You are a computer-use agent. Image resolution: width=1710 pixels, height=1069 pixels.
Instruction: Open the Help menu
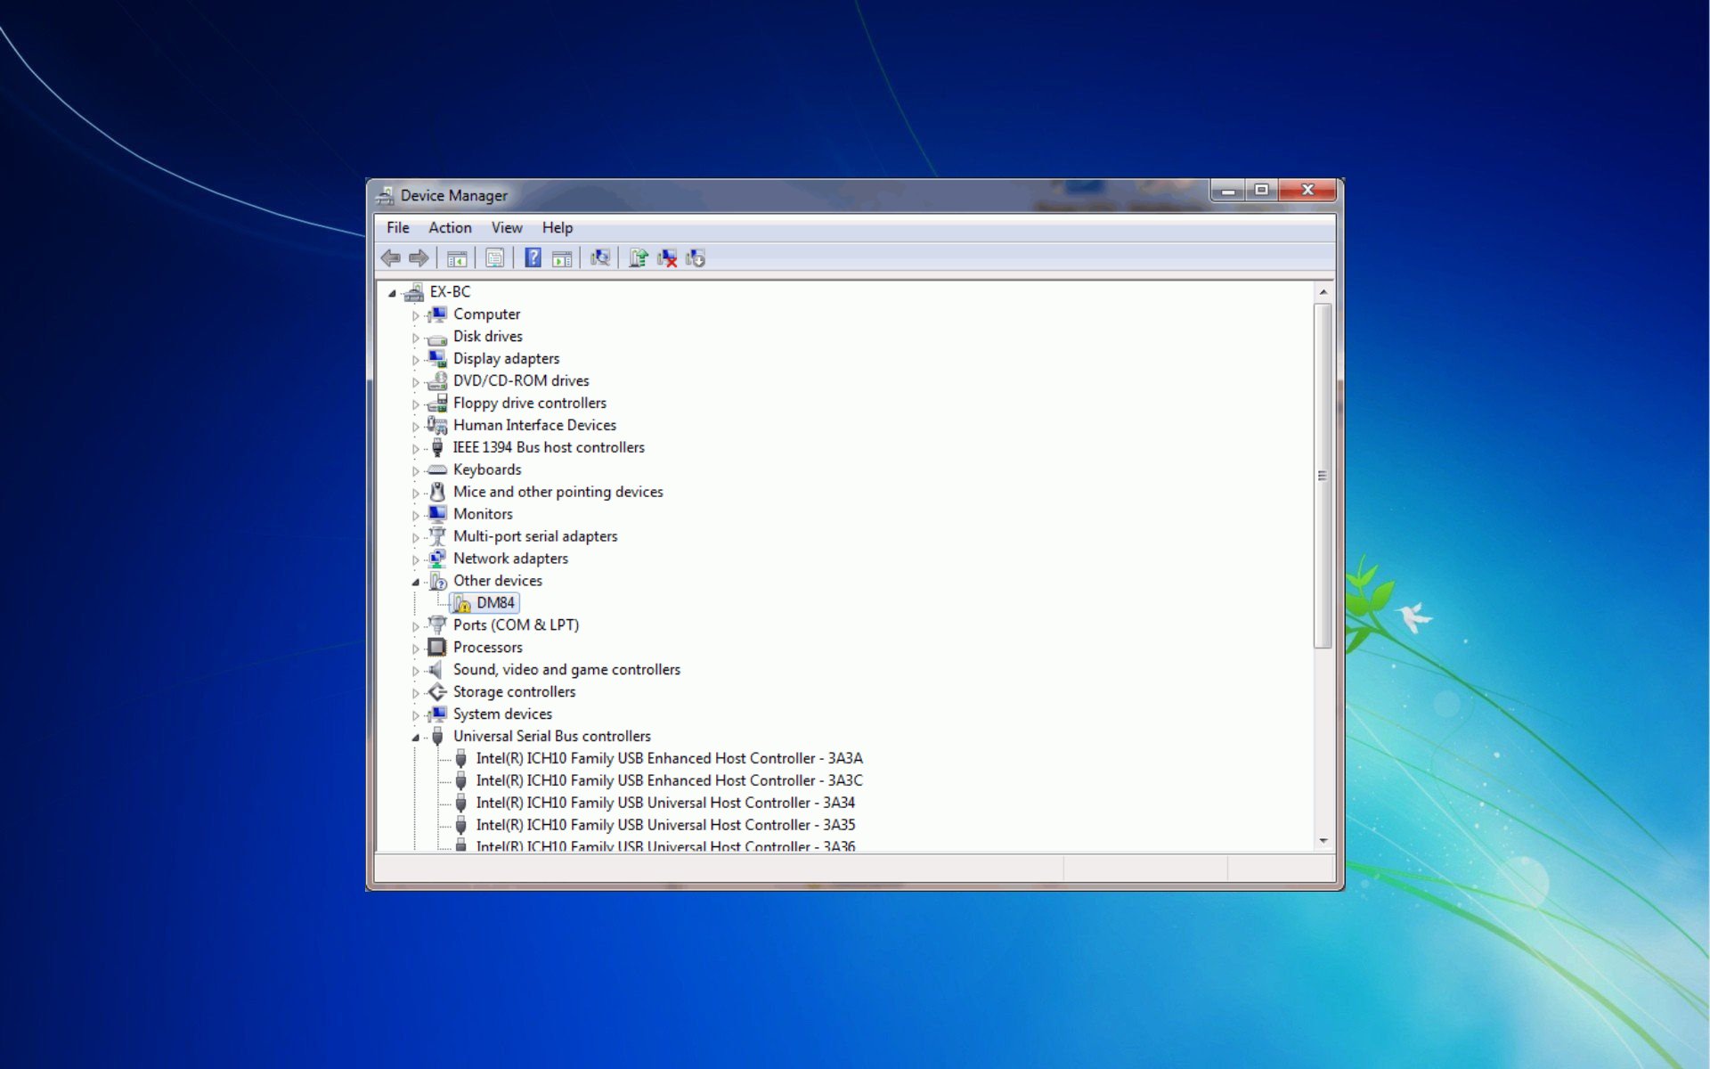(x=558, y=228)
